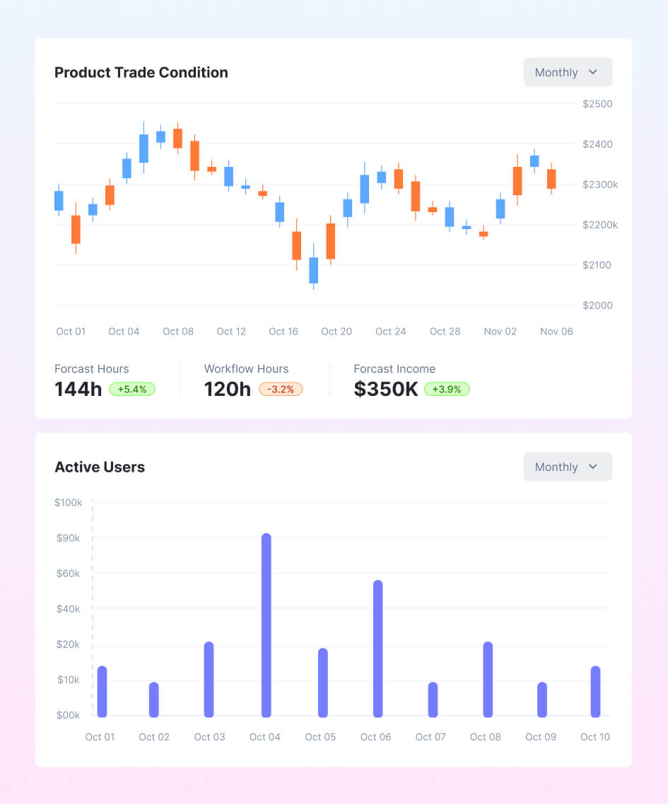Click the last orange candlestick at Nov 06
This screenshot has width=668, height=804.
pyautogui.click(x=551, y=179)
